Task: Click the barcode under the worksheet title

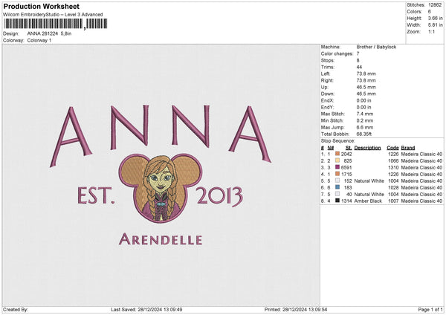Action: pyautogui.click(x=56, y=24)
